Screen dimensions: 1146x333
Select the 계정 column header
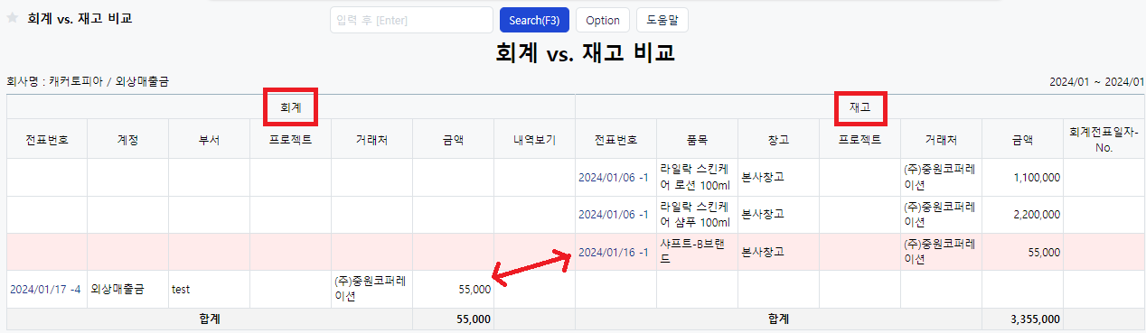tap(127, 140)
